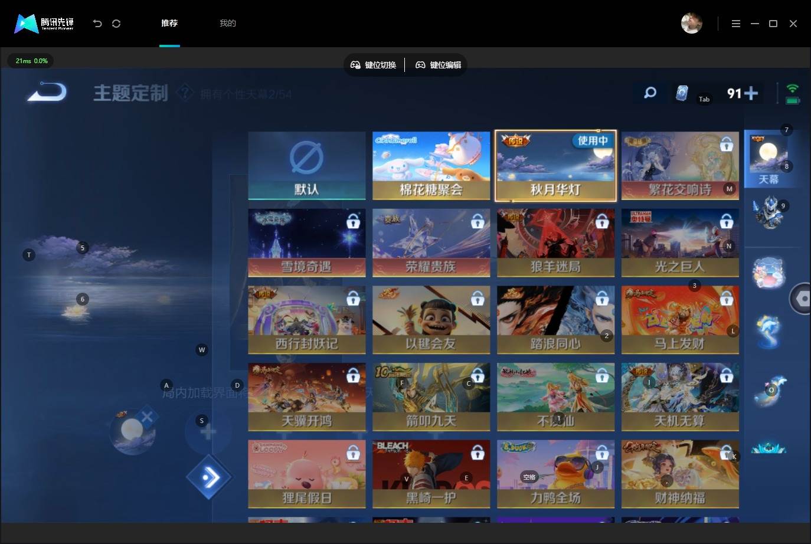Select the 箭叩九天 theme card
Viewport: 811px width, 544px height.
[x=431, y=397]
